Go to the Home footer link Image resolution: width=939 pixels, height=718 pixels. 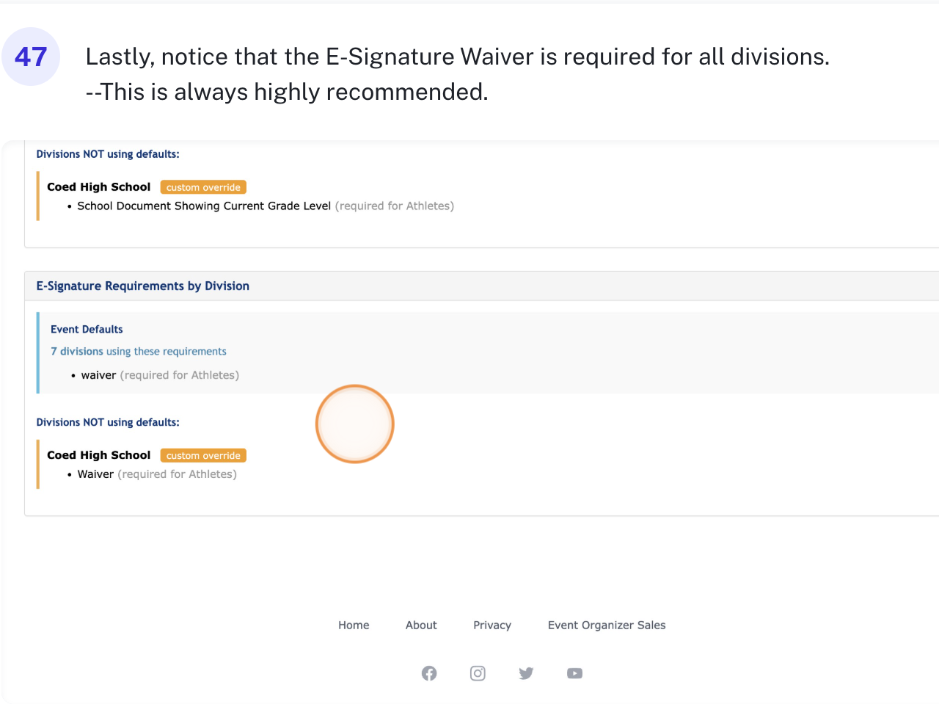point(354,625)
